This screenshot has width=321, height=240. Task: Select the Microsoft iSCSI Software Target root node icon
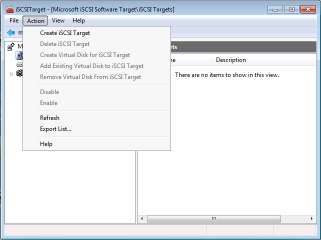tap(11, 46)
